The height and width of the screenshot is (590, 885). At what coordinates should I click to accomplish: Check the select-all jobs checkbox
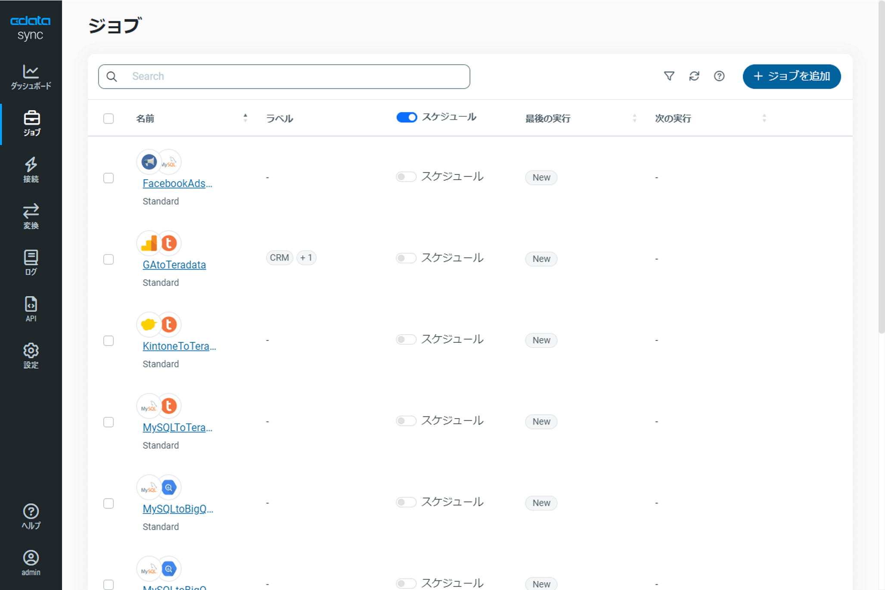click(109, 118)
